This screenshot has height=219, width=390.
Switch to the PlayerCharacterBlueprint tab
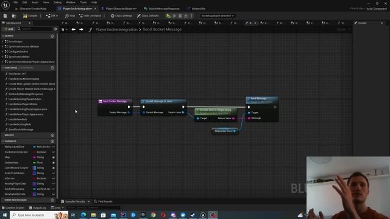click(119, 9)
